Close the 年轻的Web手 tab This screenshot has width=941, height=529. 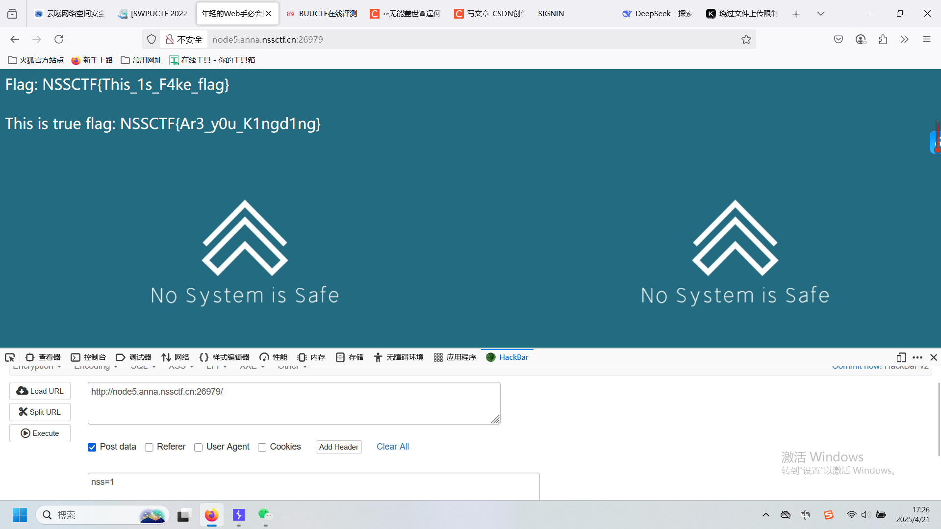269,14
